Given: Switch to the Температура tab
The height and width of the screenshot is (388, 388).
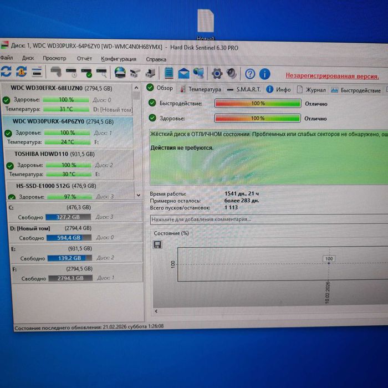Looking at the screenshot, I should pyautogui.click(x=201, y=89).
